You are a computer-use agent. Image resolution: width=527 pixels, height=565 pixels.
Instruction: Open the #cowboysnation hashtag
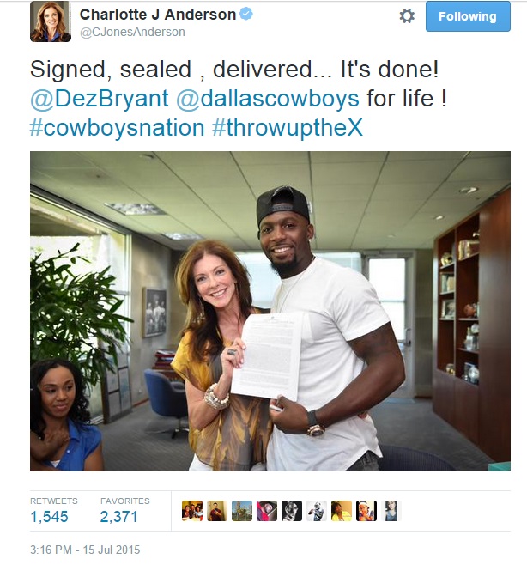point(117,128)
